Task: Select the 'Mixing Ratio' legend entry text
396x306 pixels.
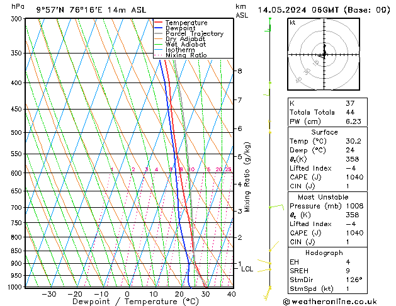Action: 186,55
